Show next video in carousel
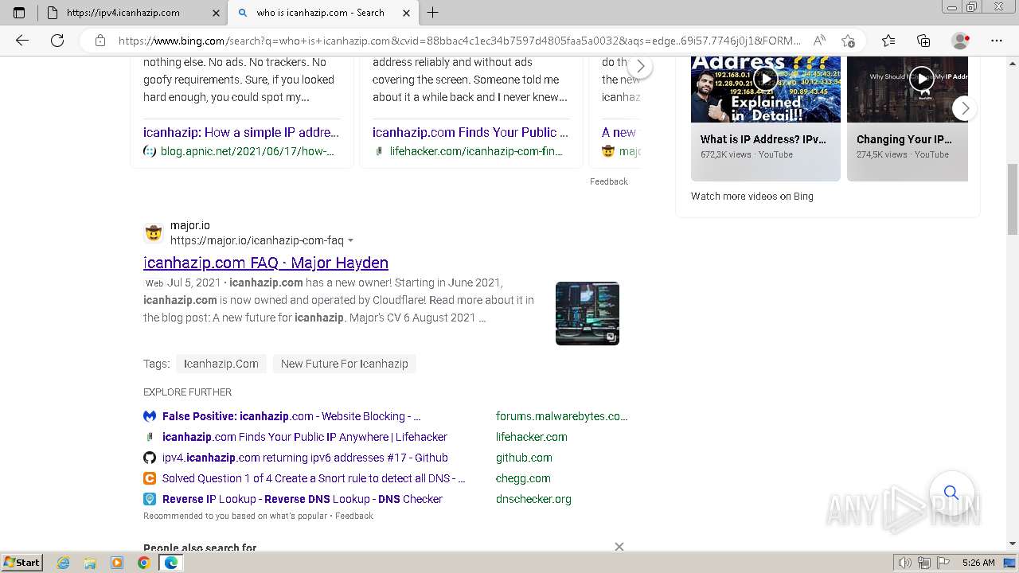The image size is (1019, 573). click(x=964, y=108)
